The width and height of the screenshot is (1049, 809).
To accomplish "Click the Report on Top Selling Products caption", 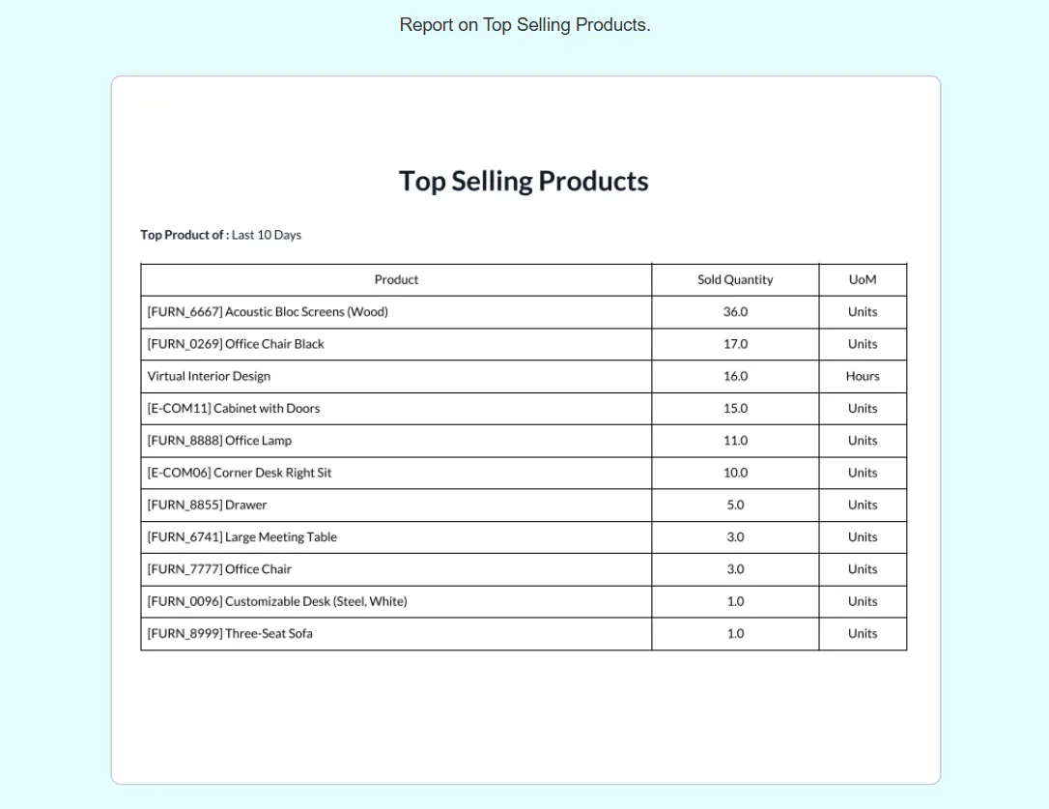I will click(x=524, y=25).
